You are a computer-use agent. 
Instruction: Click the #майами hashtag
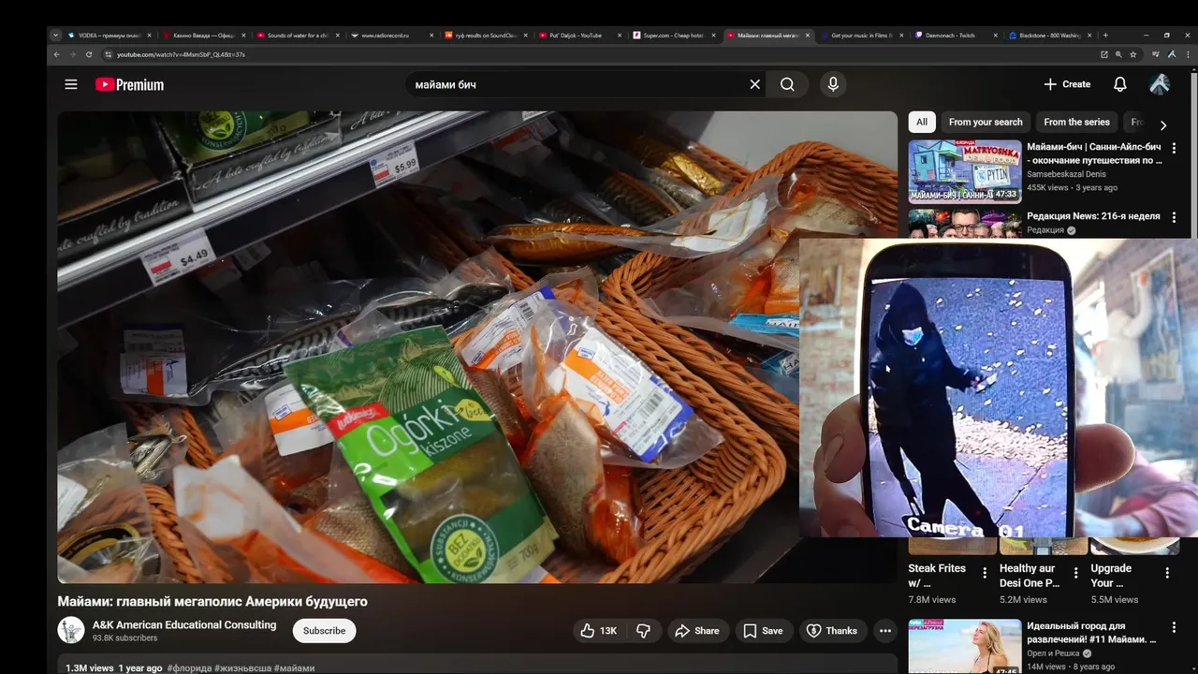pyautogui.click(x=294, y=668)
